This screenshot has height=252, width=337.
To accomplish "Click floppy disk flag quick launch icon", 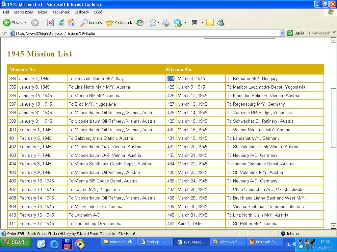I will pyautogui.click(x=67, y=244).
